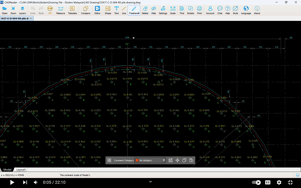The image size is (301, 188).
Task: Toggle the video autoplay switch
Action: coord(256,182)
